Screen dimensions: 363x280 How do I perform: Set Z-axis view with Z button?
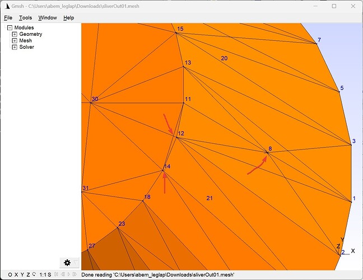coord(28,274)
